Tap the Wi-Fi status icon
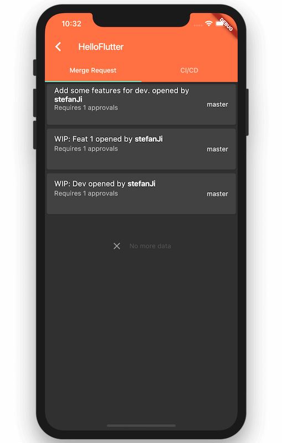This screenshot has height=443, width=282. [x=208, y=23]
